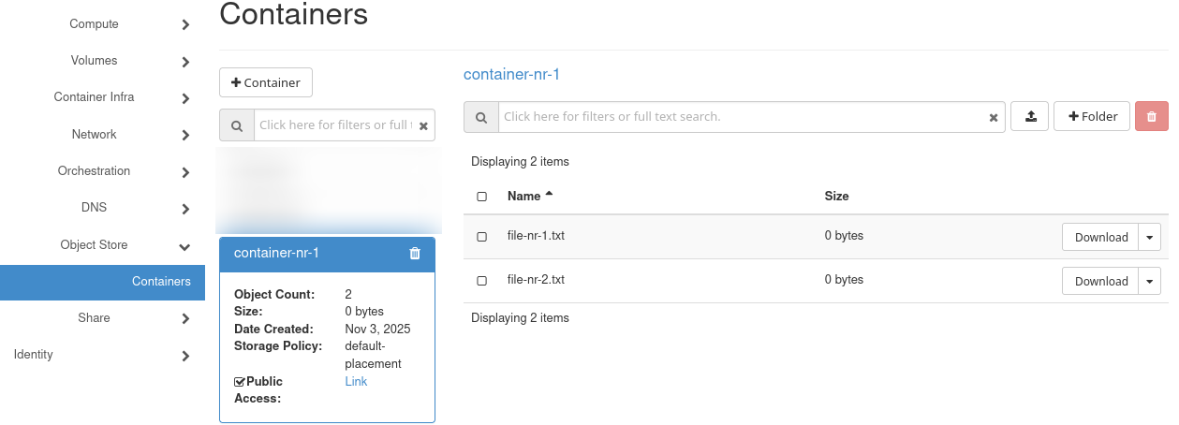Select Containers in the sidebar menu
1179x425 pixels.
point(161,282)
